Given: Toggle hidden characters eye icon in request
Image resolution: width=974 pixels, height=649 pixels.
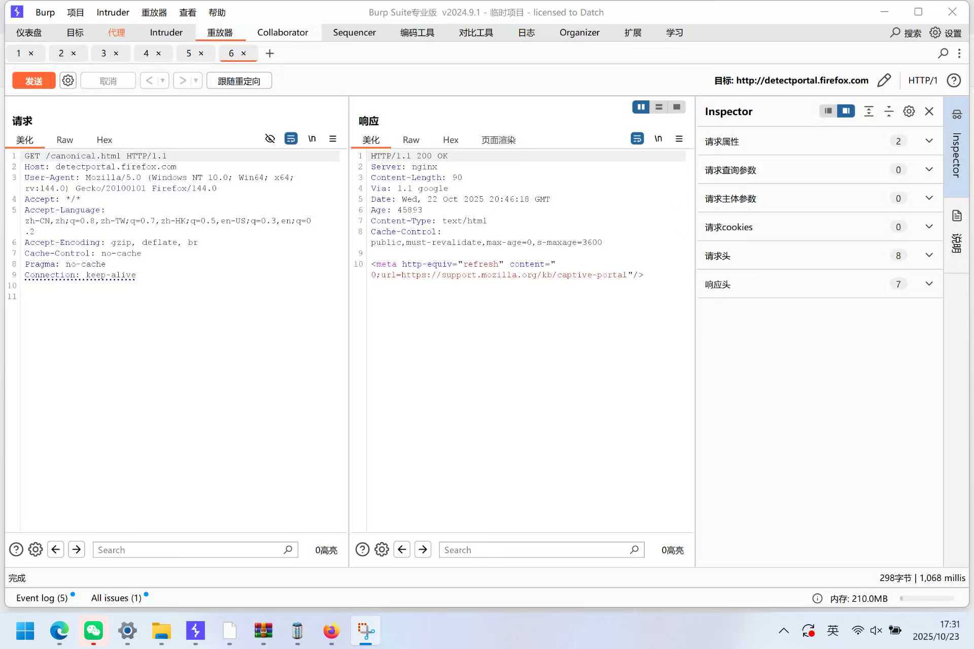Looking at the screenshot, I should (270, 138).
